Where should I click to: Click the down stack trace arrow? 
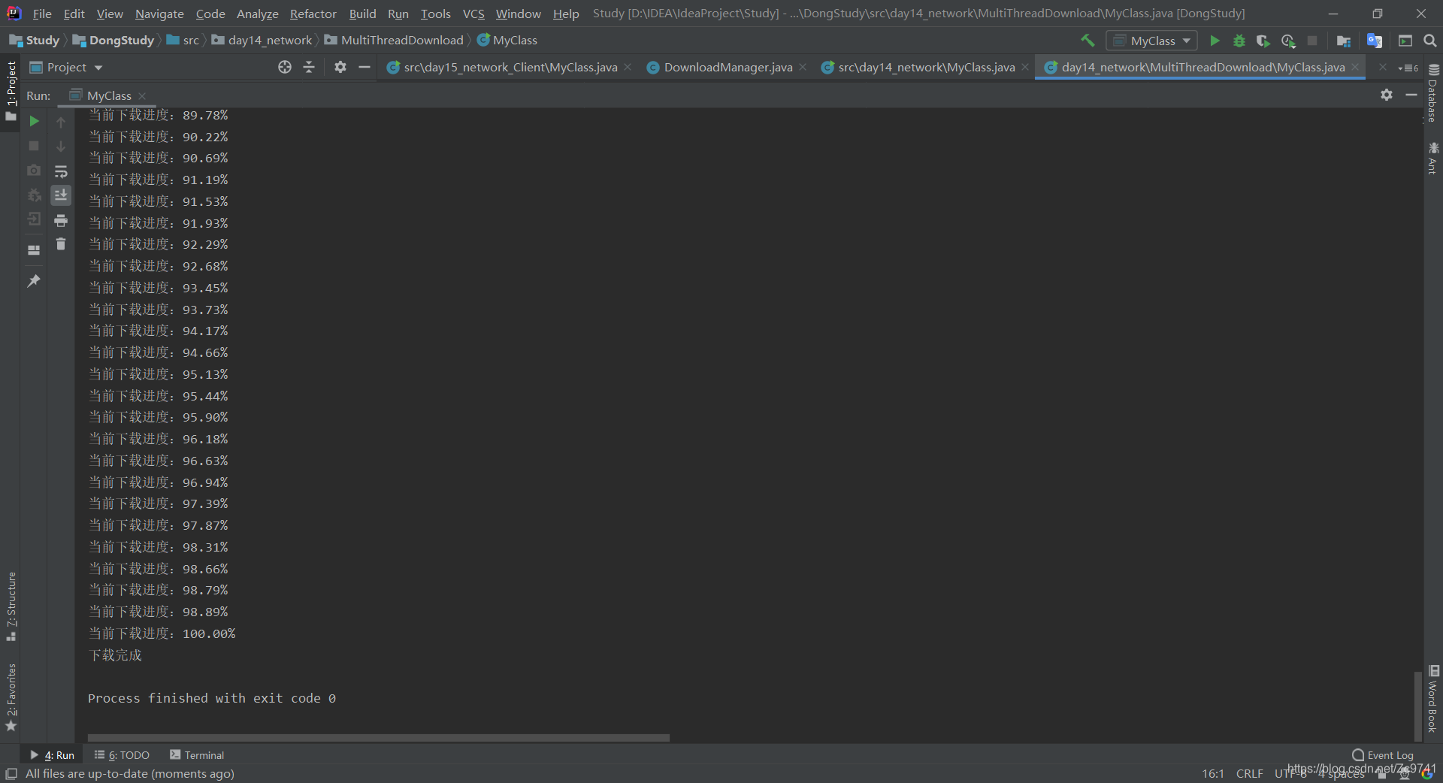[x=61, y=147]
